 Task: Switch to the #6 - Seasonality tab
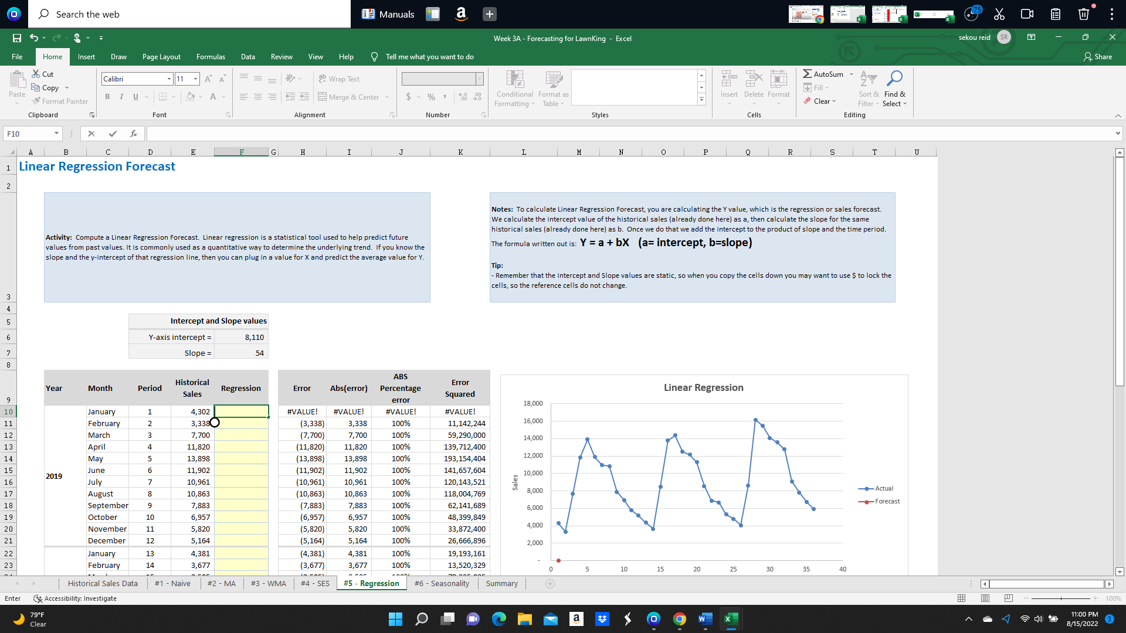point(442,584)
